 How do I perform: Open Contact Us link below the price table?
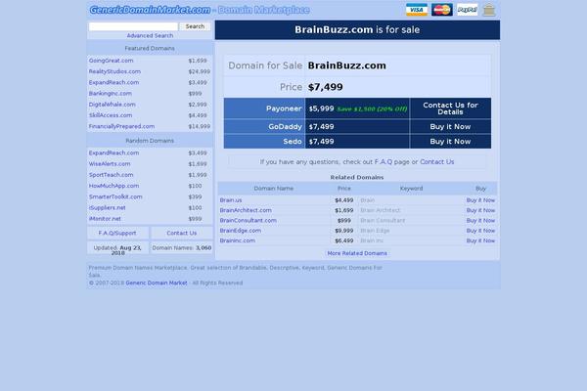[x=437, y=162]
